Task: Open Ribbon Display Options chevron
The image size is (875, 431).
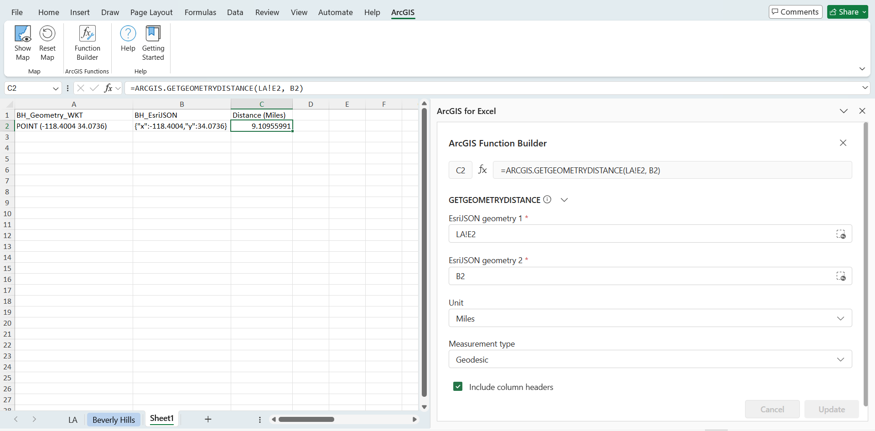Action: [x=862, y=69]
